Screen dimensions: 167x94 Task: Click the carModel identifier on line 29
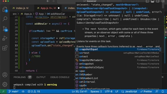coord(39,31)
